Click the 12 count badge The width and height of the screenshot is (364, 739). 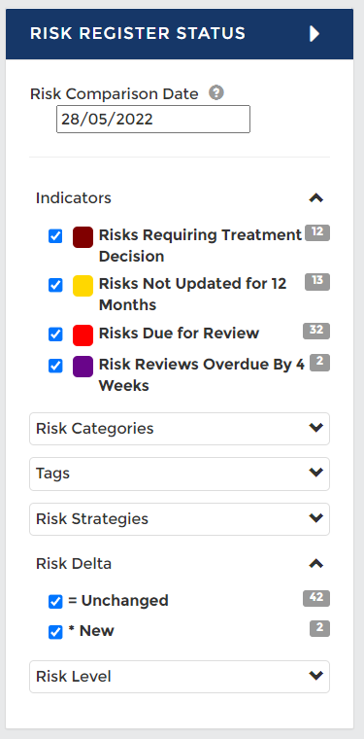tap(317, 232)
